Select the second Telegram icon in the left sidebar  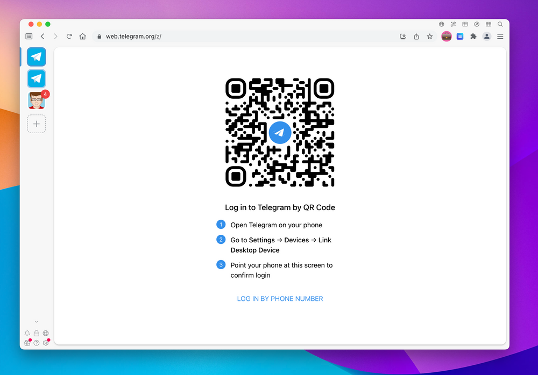(x=36, y=78)
